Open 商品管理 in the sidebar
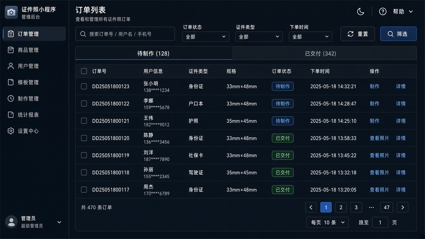425x239 pixels. pyautogui.click(x=34, y=50)
